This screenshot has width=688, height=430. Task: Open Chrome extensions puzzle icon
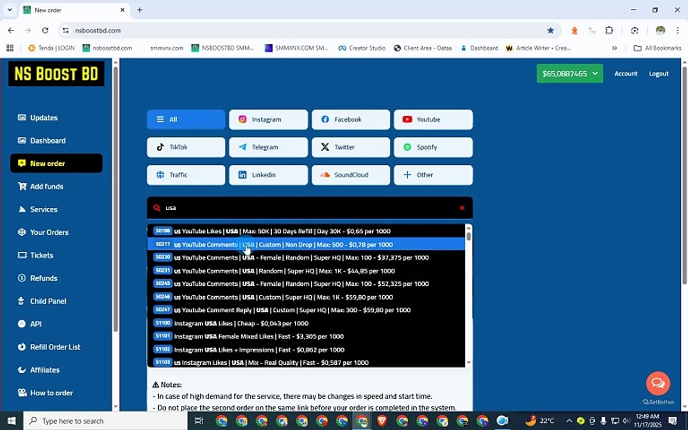point(609,30)
